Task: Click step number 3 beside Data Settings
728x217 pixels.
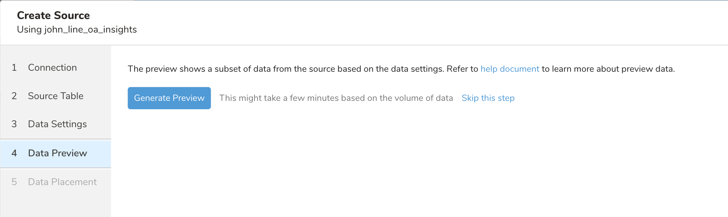Action: coord(14,124)
